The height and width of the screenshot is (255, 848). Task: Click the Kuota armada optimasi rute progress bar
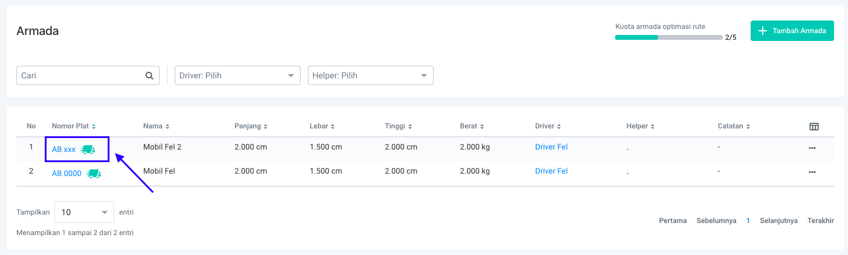point(668,37)
